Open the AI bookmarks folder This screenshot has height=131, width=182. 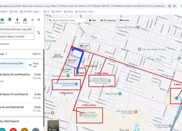pyautogui.click(x=46, y=11)
